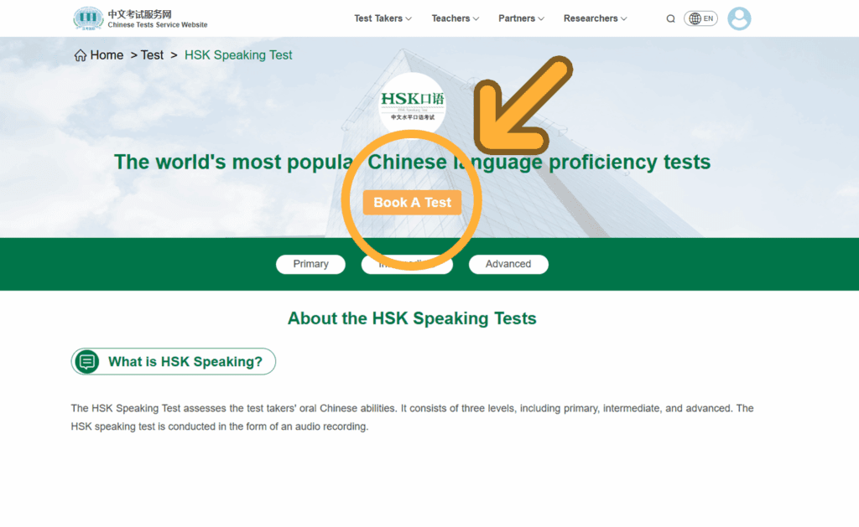Click the What is HSK Speaking? label
The width and height of the screenshot is (859, 527).
(185, 362)
